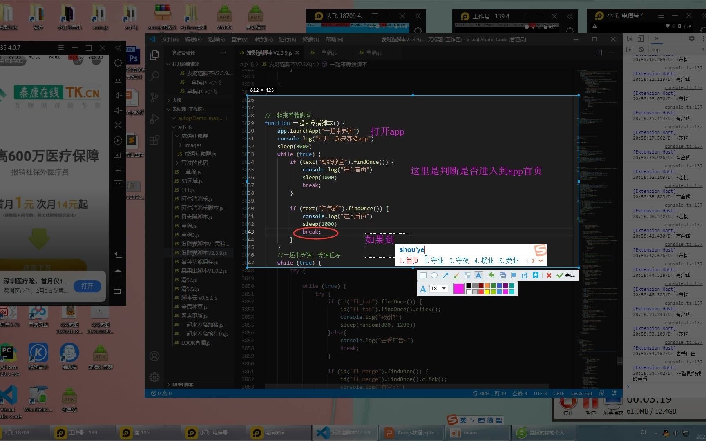Click 完成 to finish the screenshot
The width and height of the screenshot is (706, 441).
tap(566, 275)
